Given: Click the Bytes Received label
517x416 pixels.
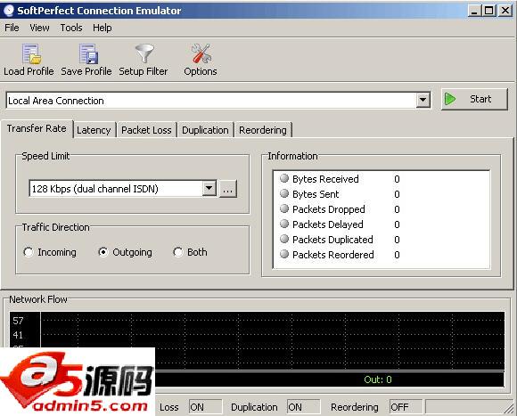Looking at the screenshot, I should (x=325, y=179).
